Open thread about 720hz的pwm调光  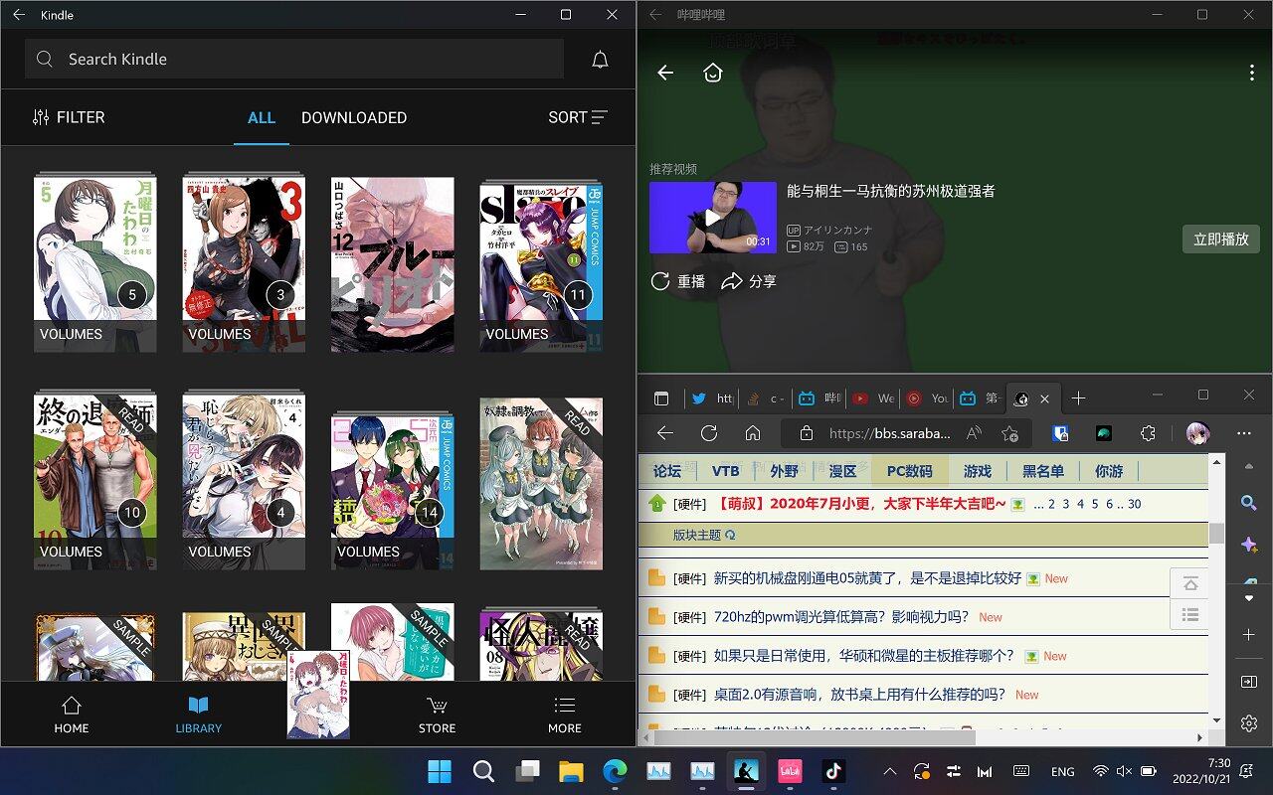click(x=841, y=617)
